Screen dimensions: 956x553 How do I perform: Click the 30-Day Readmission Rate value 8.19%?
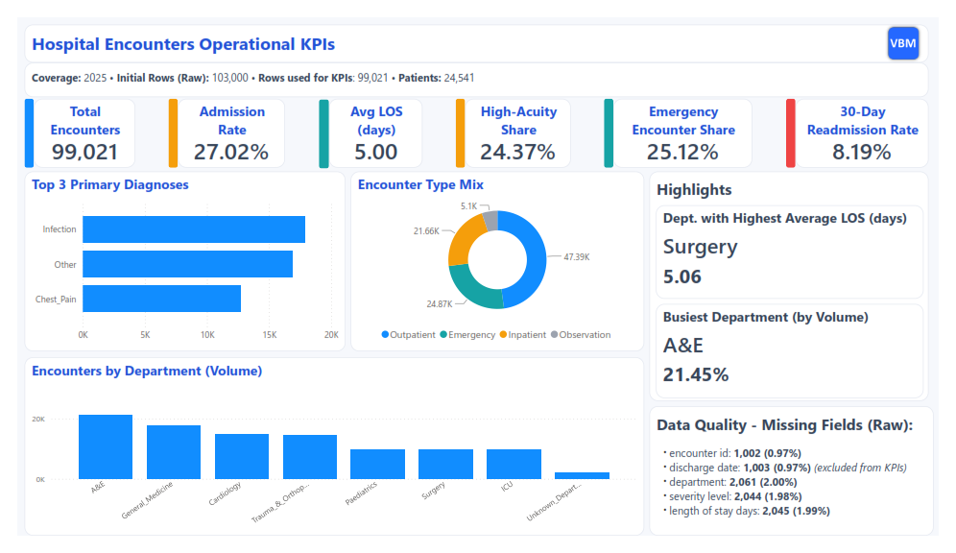(x=862, y=152)
